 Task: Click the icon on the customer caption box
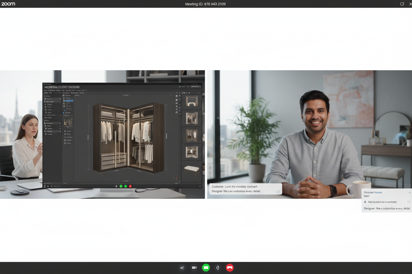278,191
